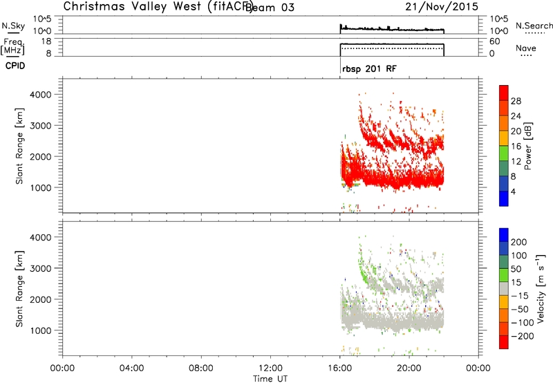This screenshot has width=553, height=383.
Task: Click the bottom blue segment of power colorbar
Action: [504, 199]
